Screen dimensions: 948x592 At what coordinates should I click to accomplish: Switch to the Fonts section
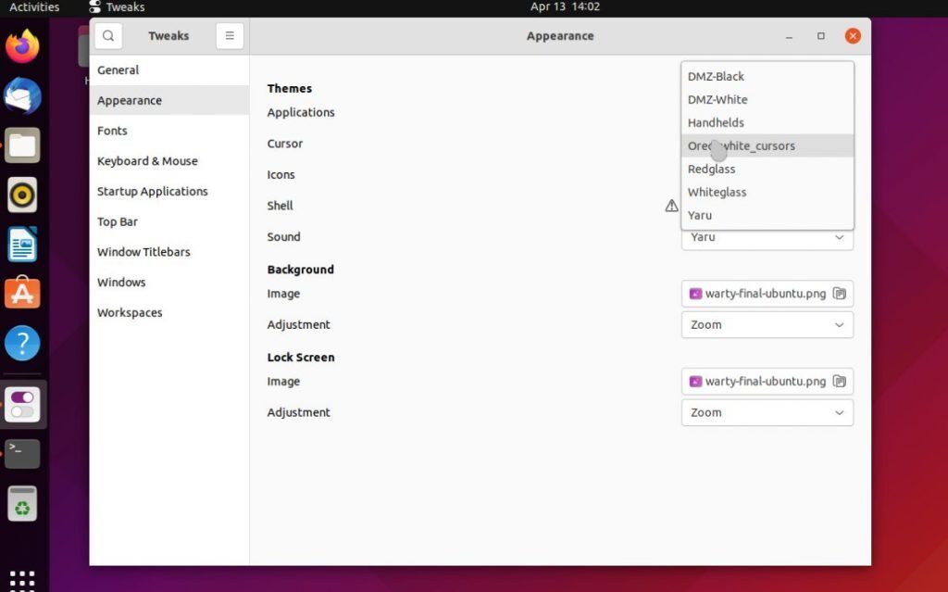coord(112,131)
